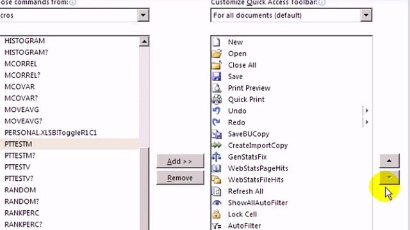Image resolution: width=410 pixels, height=230 pixels.
Task: Select the AutoFilter funnel icon
Action: [x=217, y=226]
